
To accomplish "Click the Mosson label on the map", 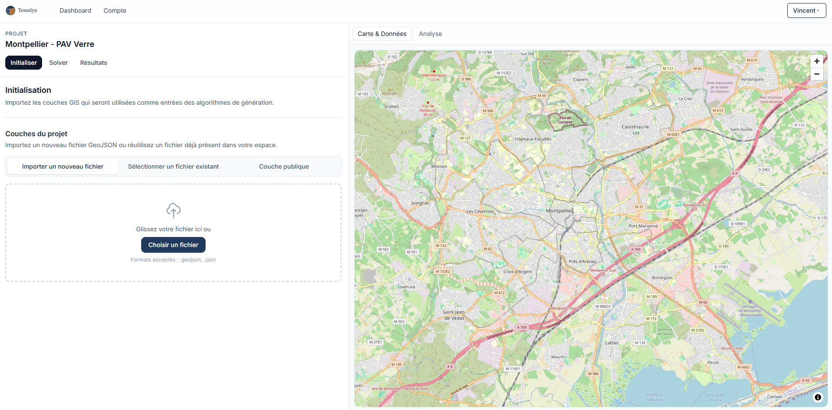I will point(439,166).
